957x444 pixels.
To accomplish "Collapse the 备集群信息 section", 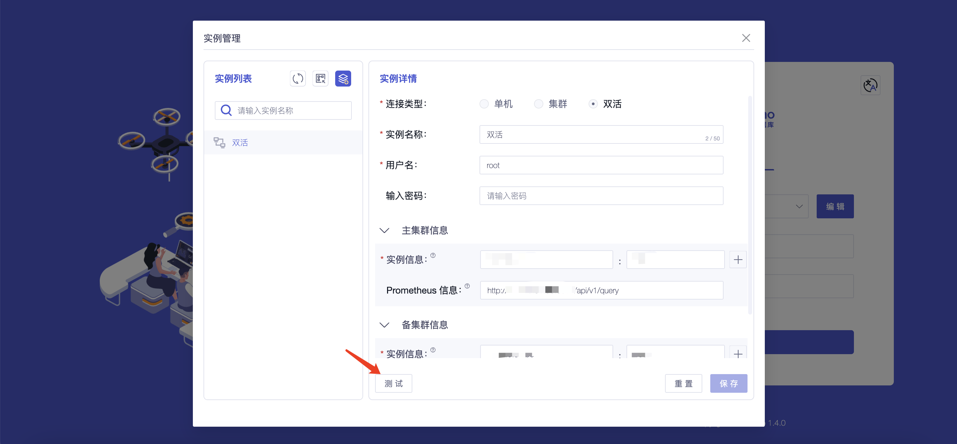I will pyautogui.click(x=384, y=325).
